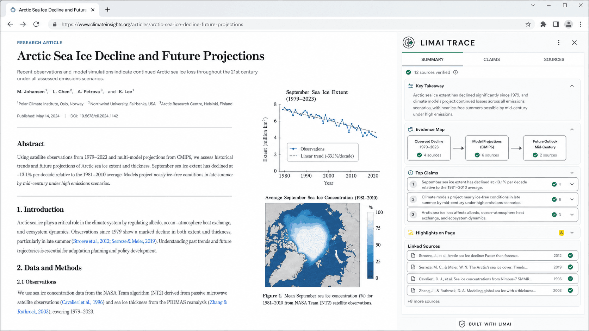The width and height of the screenshot is (589, 331).
Task: Switch to the Sources tab
Action: click(x=554, y=59)
